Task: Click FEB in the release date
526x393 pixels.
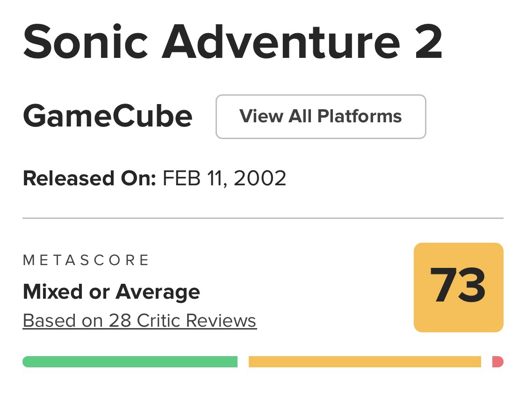Action: pyautogui.click(x=183, y=178)
